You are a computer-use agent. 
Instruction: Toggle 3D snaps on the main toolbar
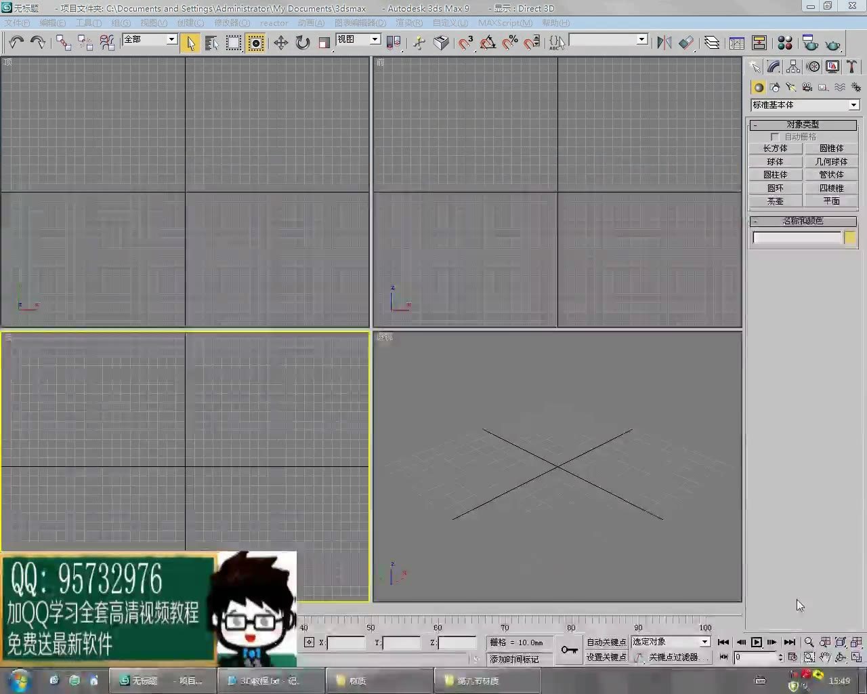point(466,43)
